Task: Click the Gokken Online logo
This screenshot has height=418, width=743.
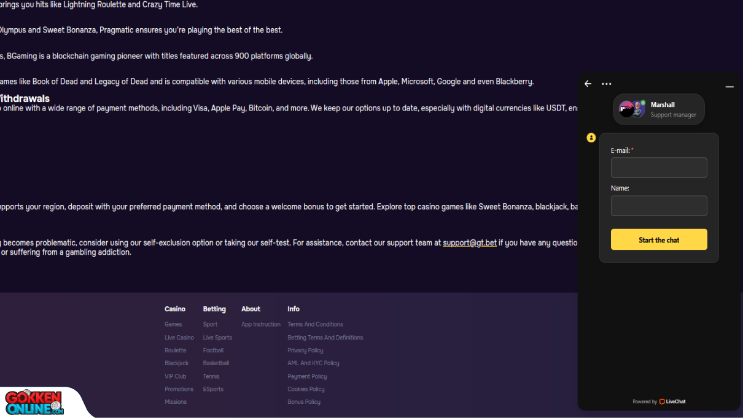Action: coord(34,403)
